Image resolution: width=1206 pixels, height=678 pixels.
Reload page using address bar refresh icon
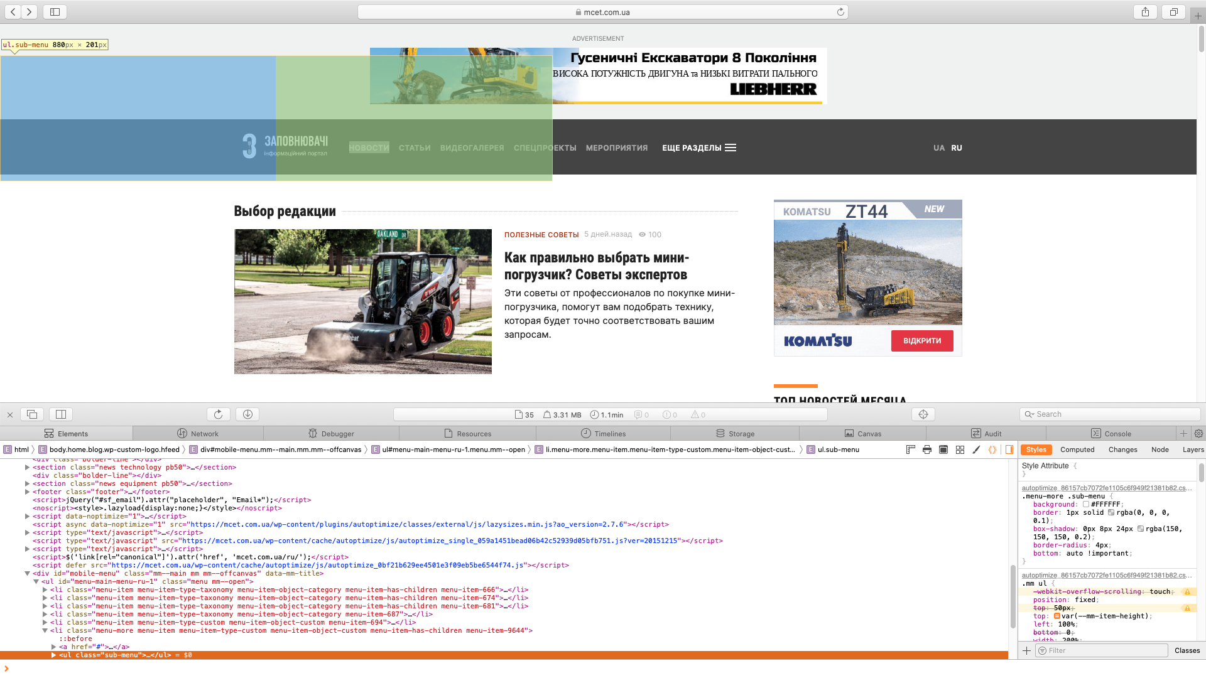pos(840,12)
